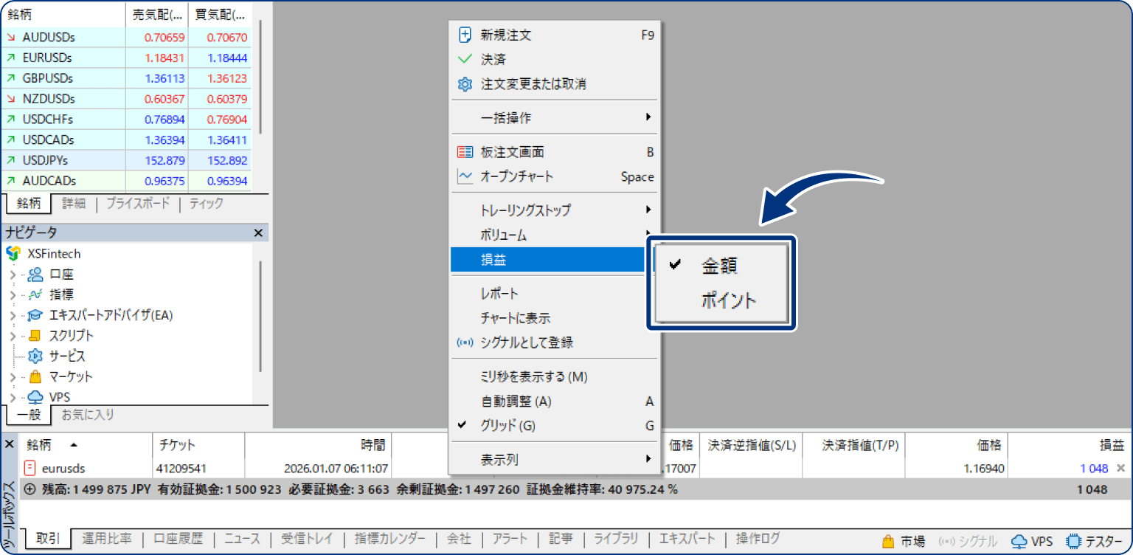This screenshot has width=1133, height=555.
Task: Select the GBPUSDs symbol row
Action: pos(126,78)
